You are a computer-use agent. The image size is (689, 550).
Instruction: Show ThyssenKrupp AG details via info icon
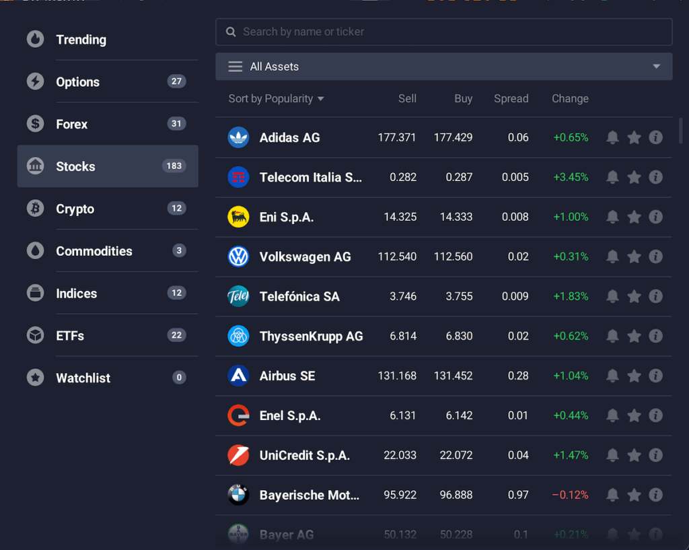click(655, 336)
